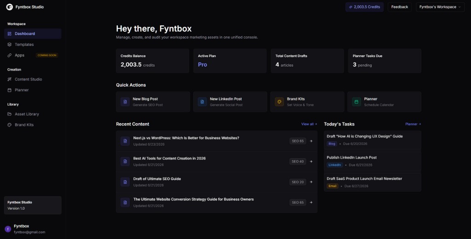Click the Fyntbox Studio brand name in header
471x239 pixels.
[x=29, y=7]
